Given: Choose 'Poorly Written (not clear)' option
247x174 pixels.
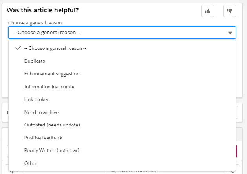Looking at the screenshot, I should [52, 150].
